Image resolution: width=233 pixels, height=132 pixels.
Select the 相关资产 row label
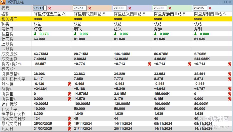tap(9, 19)
